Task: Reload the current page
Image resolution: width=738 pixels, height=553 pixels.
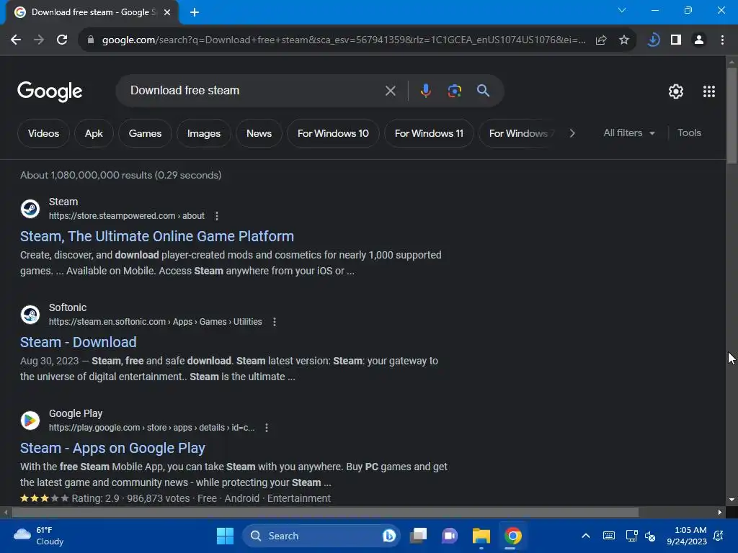Action: 62,40
